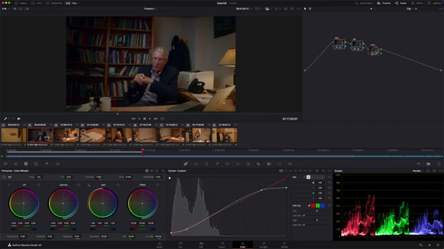Open the Media Pool panel
444x249 pixels.
(54, 3)
